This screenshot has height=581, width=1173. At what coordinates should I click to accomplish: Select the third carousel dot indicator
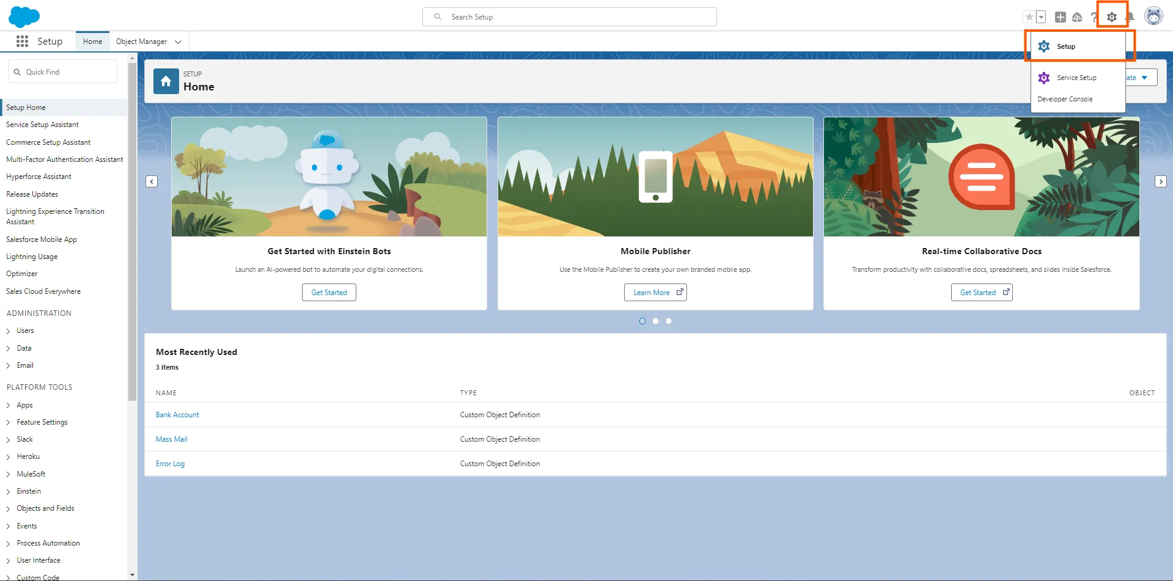tap(669, 321)
